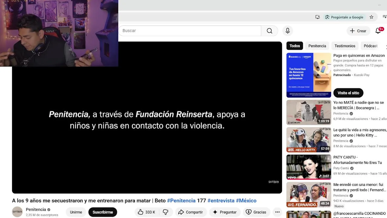Image resolution: width=387 pixels, height=218 pixels.
Task: Open 'PATY CANTU - Afortunadamente No Eres Tu'
Action: [357, 160]
